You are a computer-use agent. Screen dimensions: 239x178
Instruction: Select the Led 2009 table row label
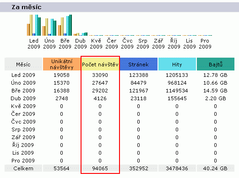(23, 75)
